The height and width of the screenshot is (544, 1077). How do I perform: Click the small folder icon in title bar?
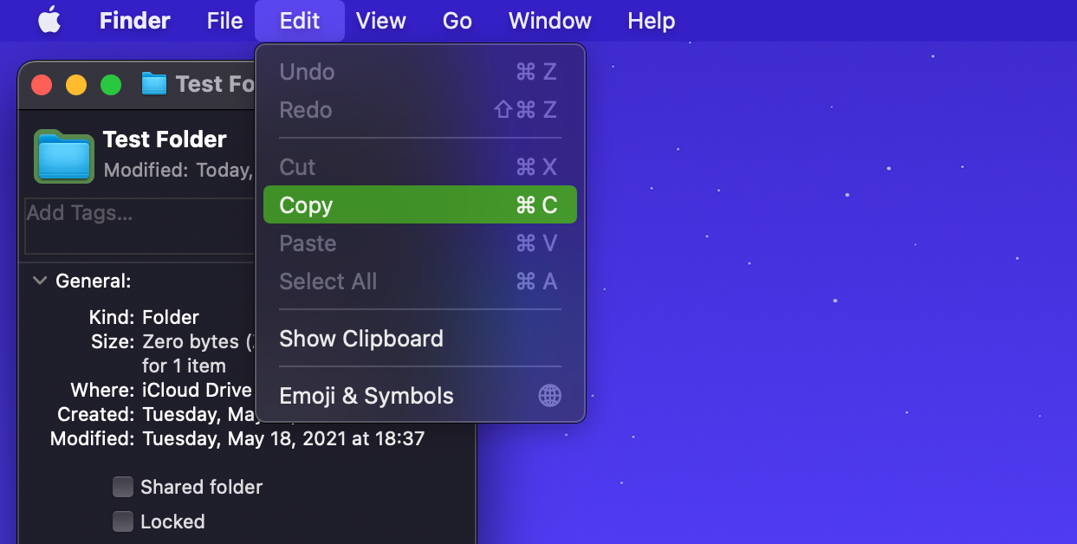[154, 84]
